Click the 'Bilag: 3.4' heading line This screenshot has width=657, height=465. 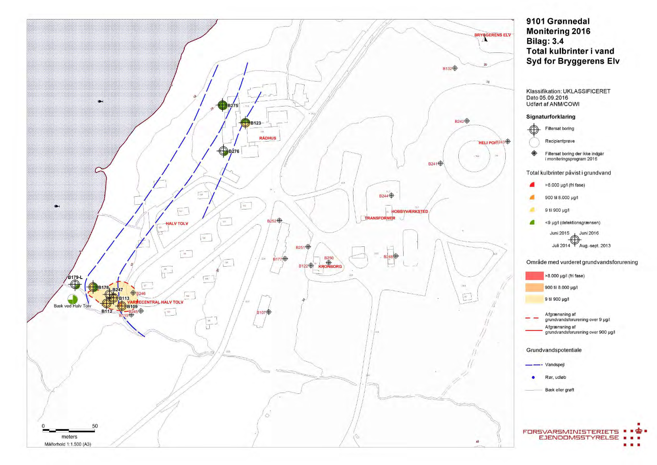point(545,41)
